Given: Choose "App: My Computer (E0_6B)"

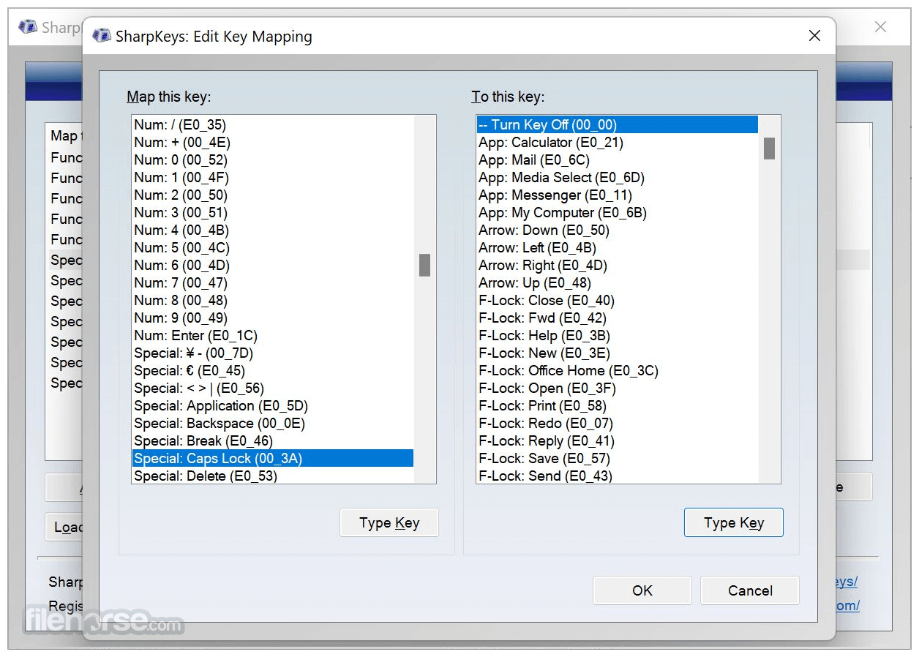Looking at the screenshot, I should coord(618,212).
